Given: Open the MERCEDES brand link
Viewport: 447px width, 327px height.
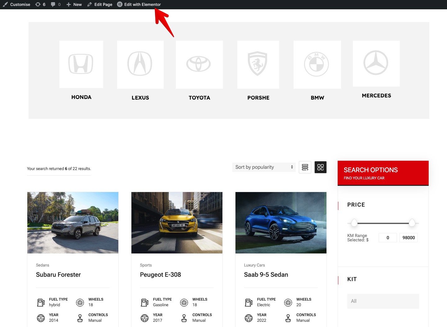Looking at the screenshot, I should tap(376, 96).
